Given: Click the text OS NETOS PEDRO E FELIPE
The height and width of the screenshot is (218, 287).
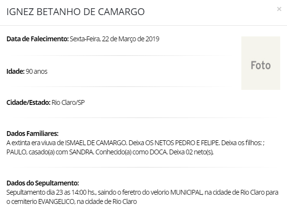Looking at the screenshot, I should pyautogui.click(x=182, y=143).
